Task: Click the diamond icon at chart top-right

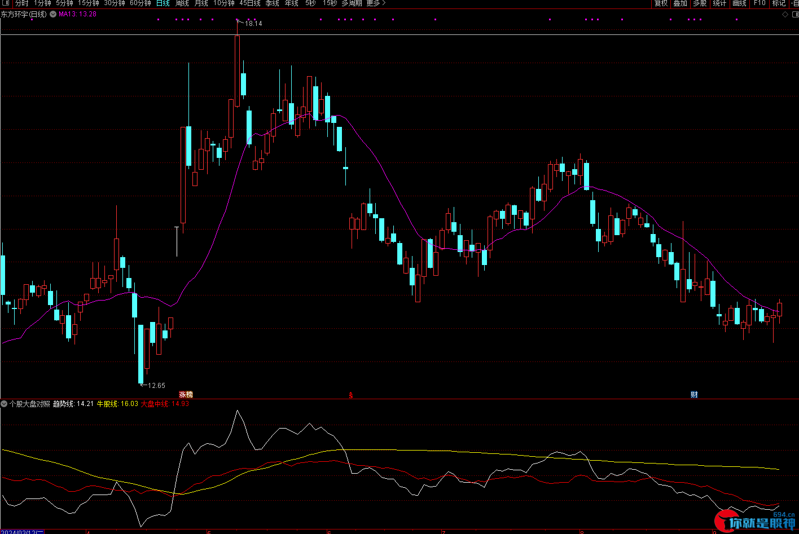Action: point(785,15)
